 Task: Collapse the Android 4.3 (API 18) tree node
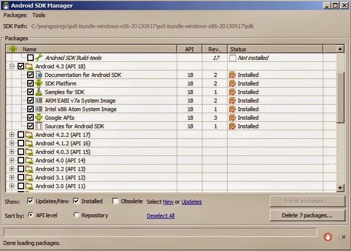coord(12,66)
